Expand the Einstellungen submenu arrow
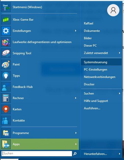The image size is (124, 160). click(x=76, y=31)
